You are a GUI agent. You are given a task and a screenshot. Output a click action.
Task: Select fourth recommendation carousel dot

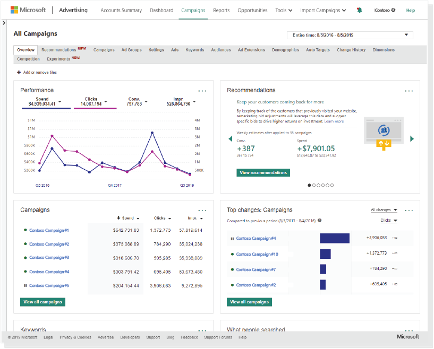323,186
